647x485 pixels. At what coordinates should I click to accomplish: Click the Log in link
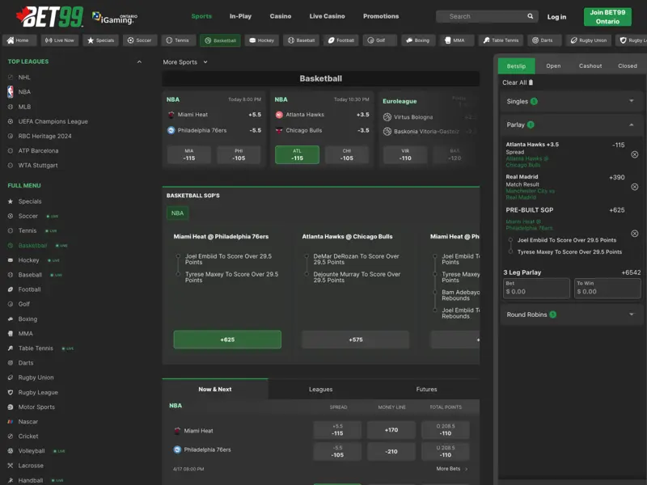(556, 16)
